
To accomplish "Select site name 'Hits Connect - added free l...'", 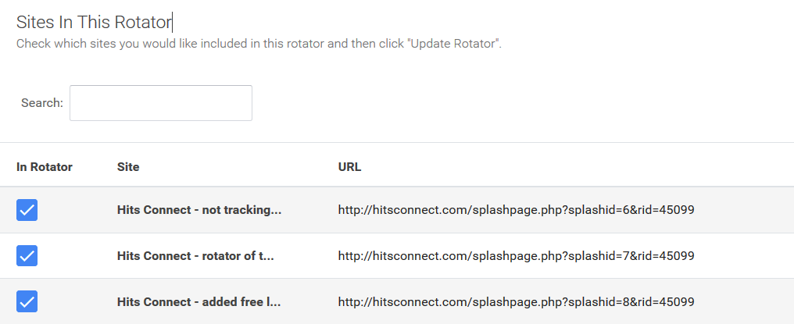I will 198,301.
